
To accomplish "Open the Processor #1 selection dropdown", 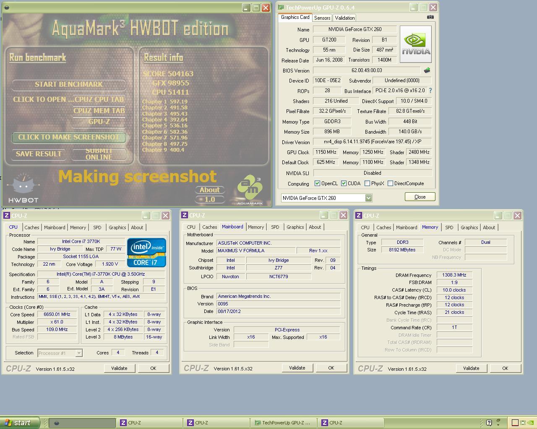I will 79,353.
